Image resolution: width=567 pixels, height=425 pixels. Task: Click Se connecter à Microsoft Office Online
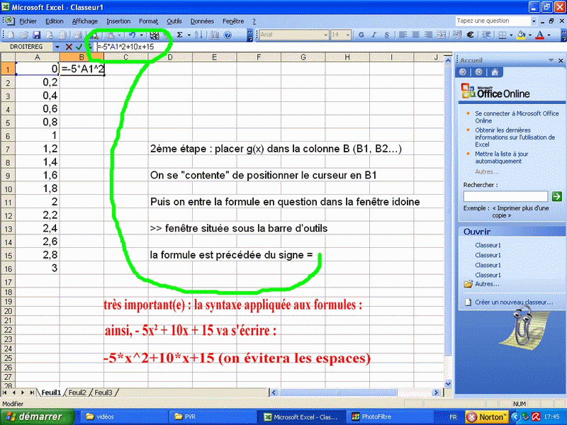click(x=517, y=117)
